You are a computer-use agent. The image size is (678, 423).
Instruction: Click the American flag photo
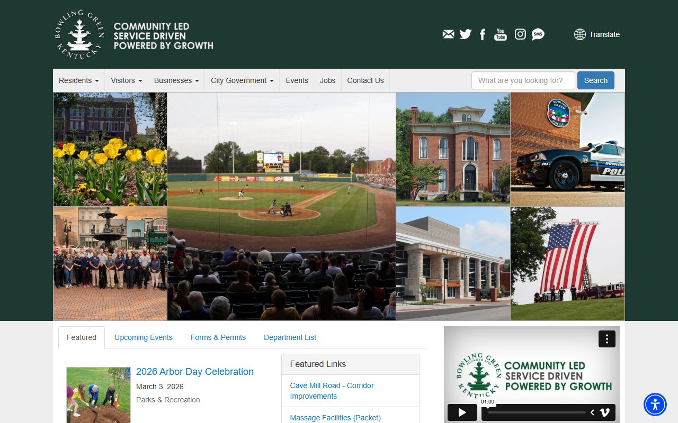coord(567,263)
